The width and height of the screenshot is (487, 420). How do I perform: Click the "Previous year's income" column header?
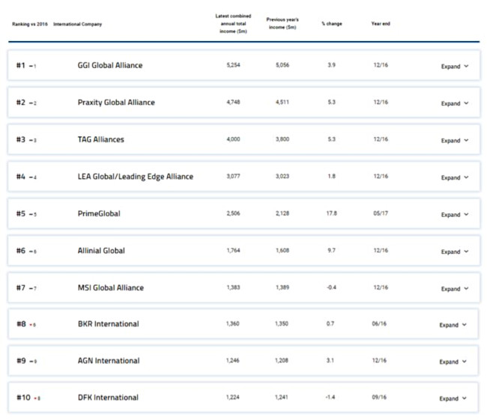pyautogui.click(x=282, y=23)
